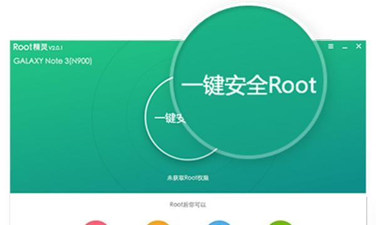Minimize the Root精灵 window
Image resolution: width=376 pixels, height=225 pixels.
coord(345,48)
